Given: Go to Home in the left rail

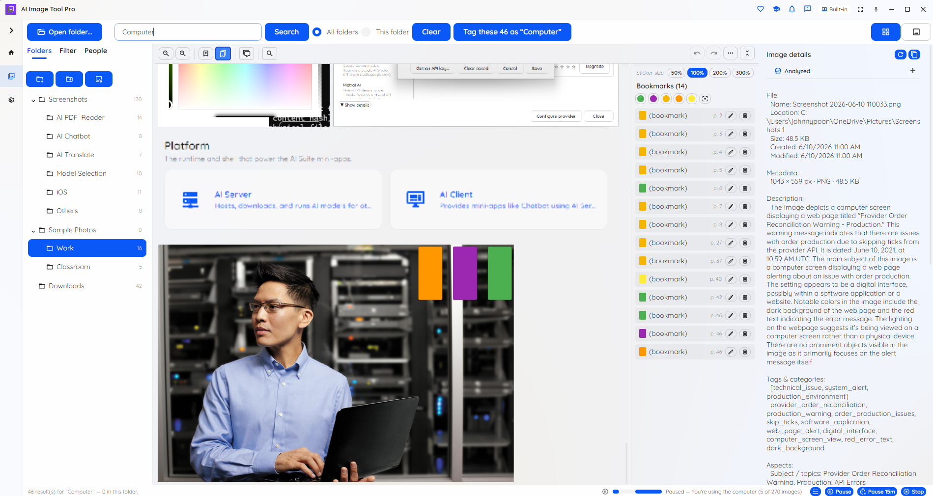Looking at the screenshot, I should [11, 53].
